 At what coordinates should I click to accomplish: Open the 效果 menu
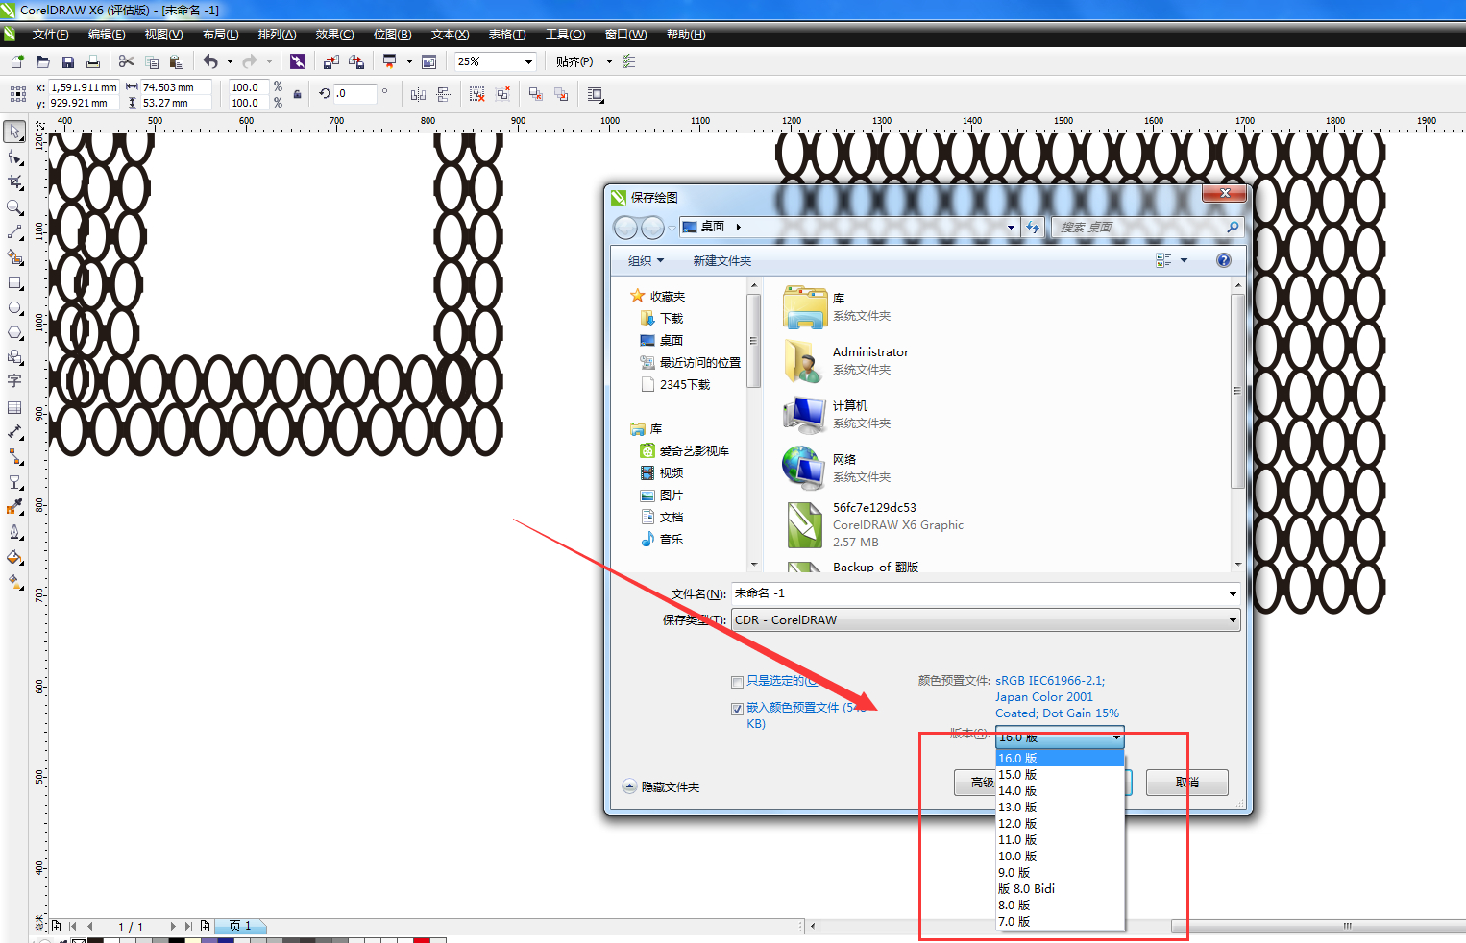pos(334,35)
